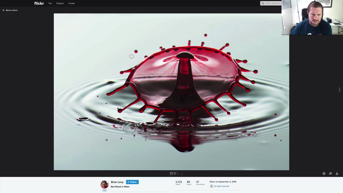Go back to album

(10, 10)
